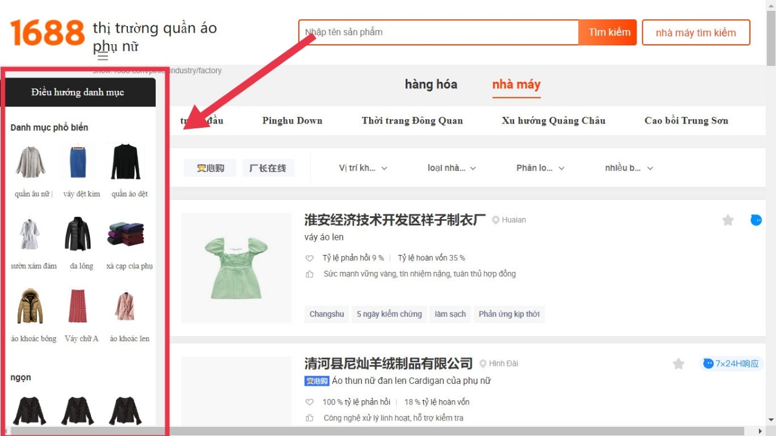Select the quần âu nữ category image
The height and width of the screenshot is (436, 776).
click(30, 162)
